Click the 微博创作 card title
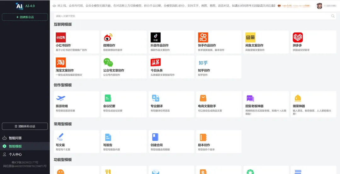The width and height of the screenshot is (340, 174). coord(109,45)
